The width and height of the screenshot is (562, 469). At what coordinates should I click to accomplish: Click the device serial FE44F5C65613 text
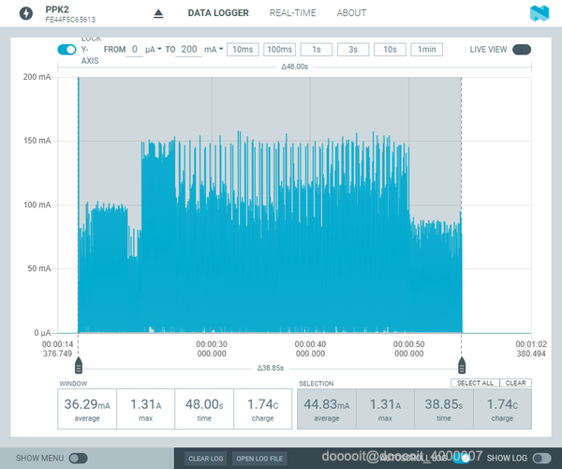point(70,20)
